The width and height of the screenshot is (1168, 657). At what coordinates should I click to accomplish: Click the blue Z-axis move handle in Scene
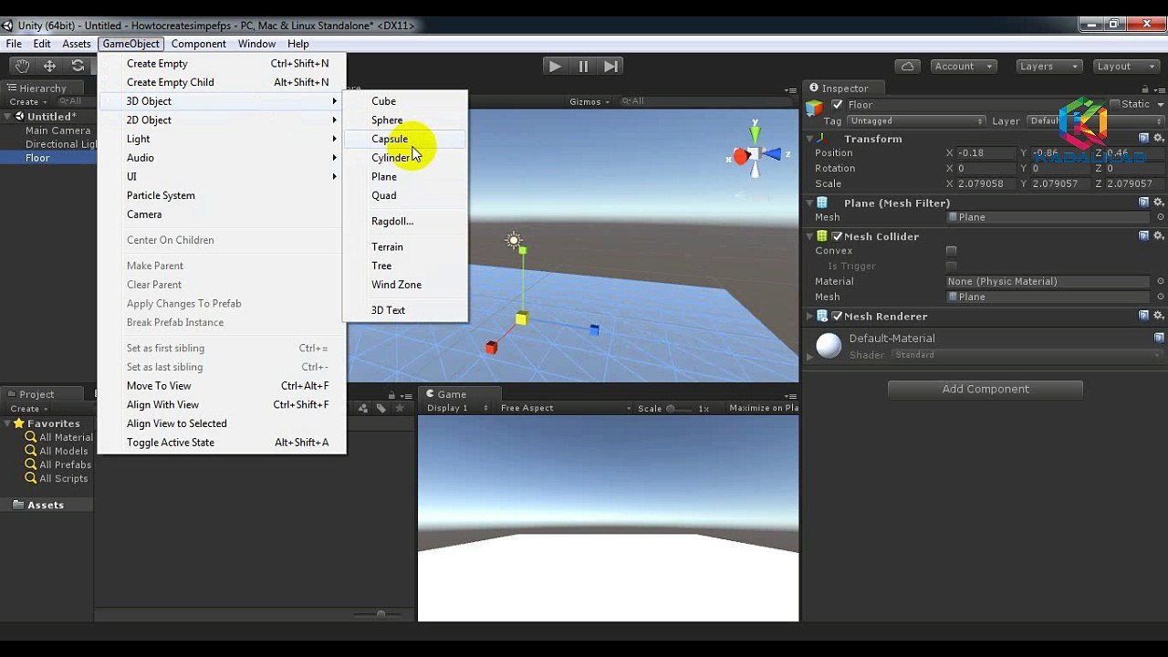click(x=594, y=329)
